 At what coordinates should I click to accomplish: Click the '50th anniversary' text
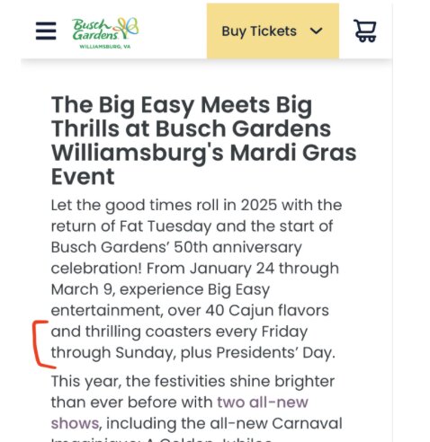click(x=237, y=248)
